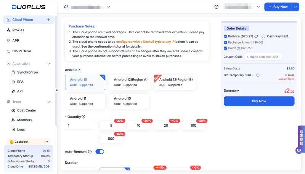Toggle the Auto-Renewal switch
The width and height of the screenshot is (305, 174).
tap(100, 151)
